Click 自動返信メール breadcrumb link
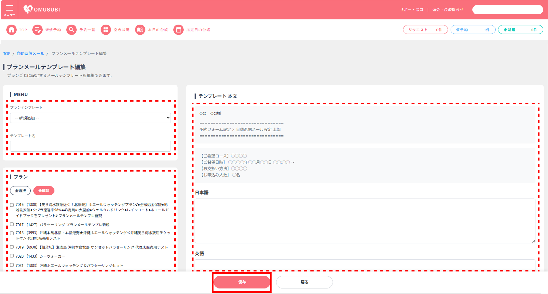 click(x=30, y=53)
